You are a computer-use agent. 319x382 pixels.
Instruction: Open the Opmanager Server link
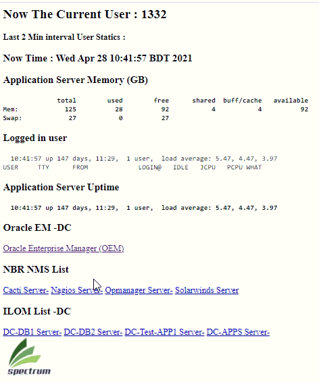[x=139, y=290]
